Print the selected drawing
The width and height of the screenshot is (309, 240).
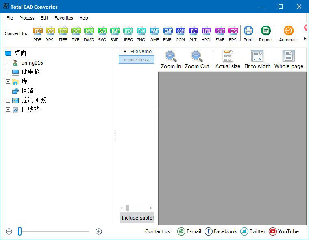(x=248, y=34)
